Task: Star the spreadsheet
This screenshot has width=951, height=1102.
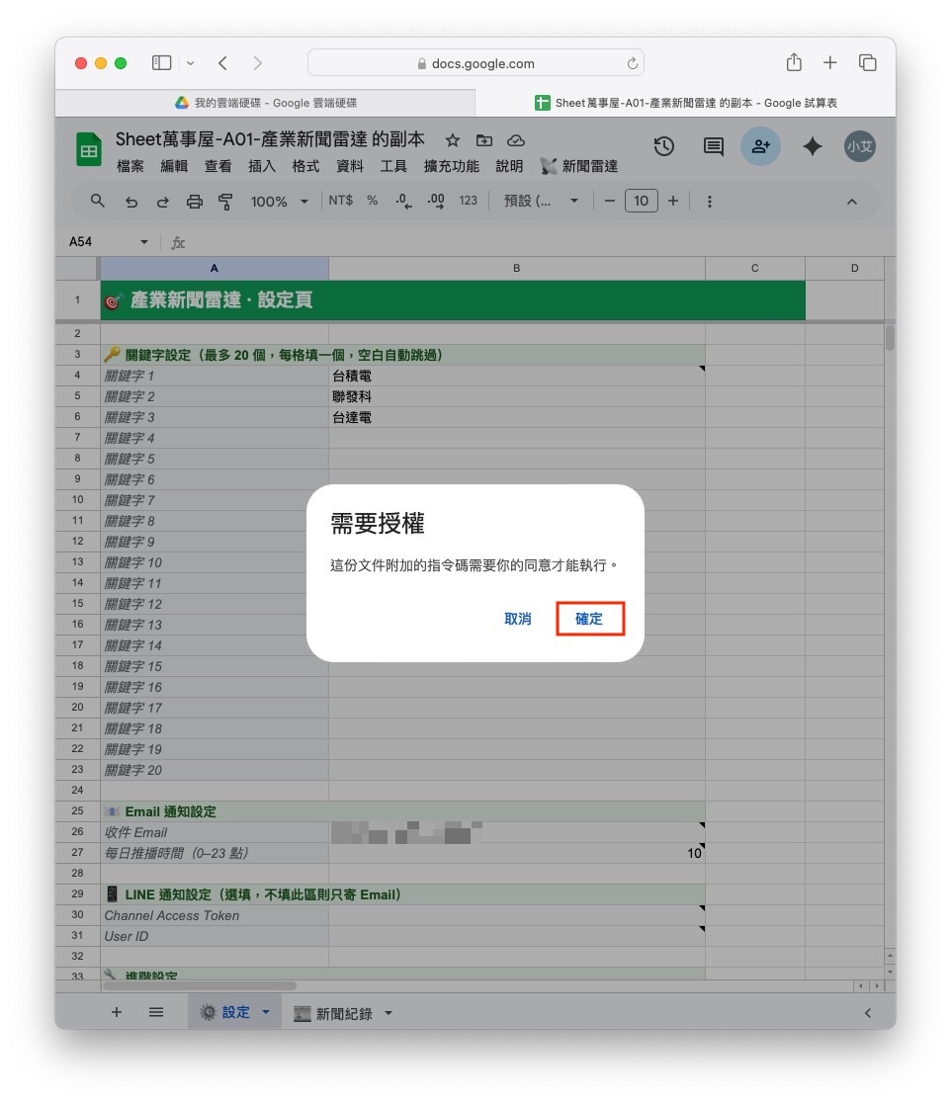Action: pyautogui.click(x=453, y=140)
